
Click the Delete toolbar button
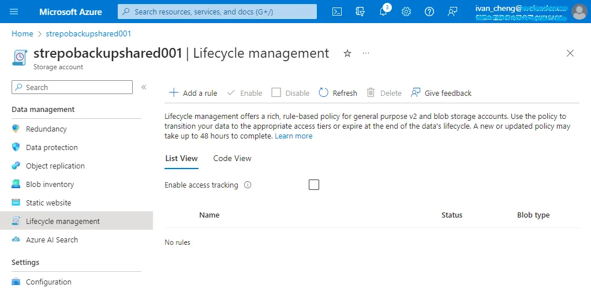pyautogui.click(x=384, y=93)
